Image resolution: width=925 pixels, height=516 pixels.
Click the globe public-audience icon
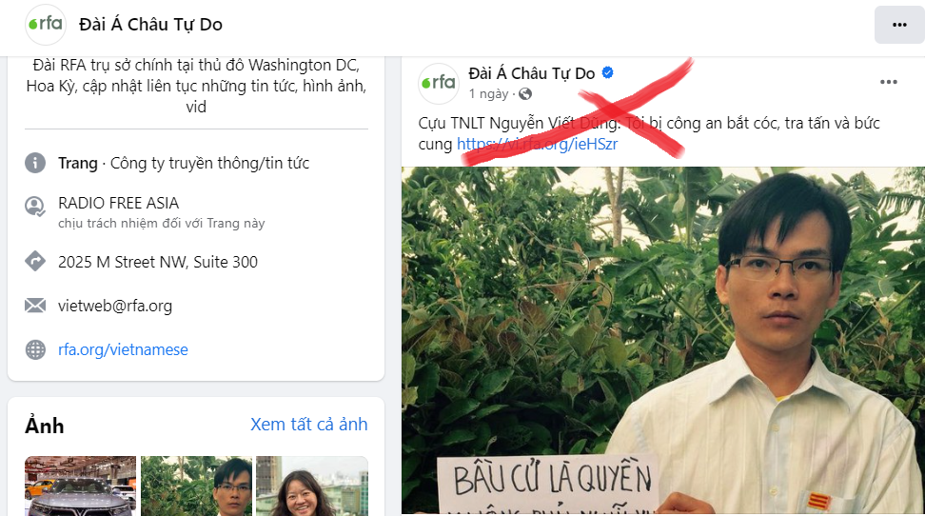pos(525,94)
